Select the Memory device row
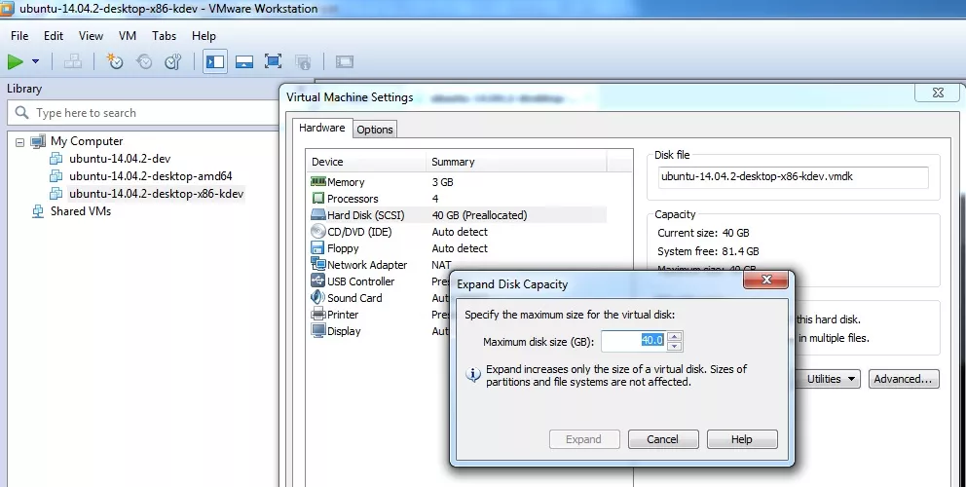 pyautogui.click(x=458, y=182)
